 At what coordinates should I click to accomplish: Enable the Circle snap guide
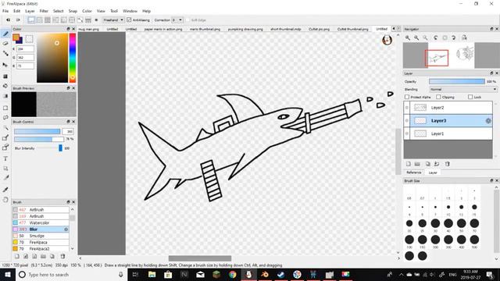72,20
